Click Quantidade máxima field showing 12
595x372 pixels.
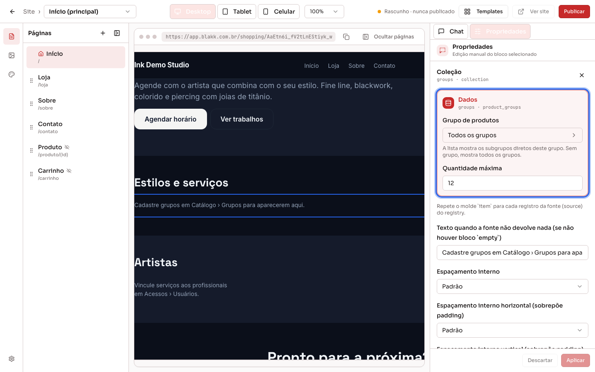pos(512,183)
